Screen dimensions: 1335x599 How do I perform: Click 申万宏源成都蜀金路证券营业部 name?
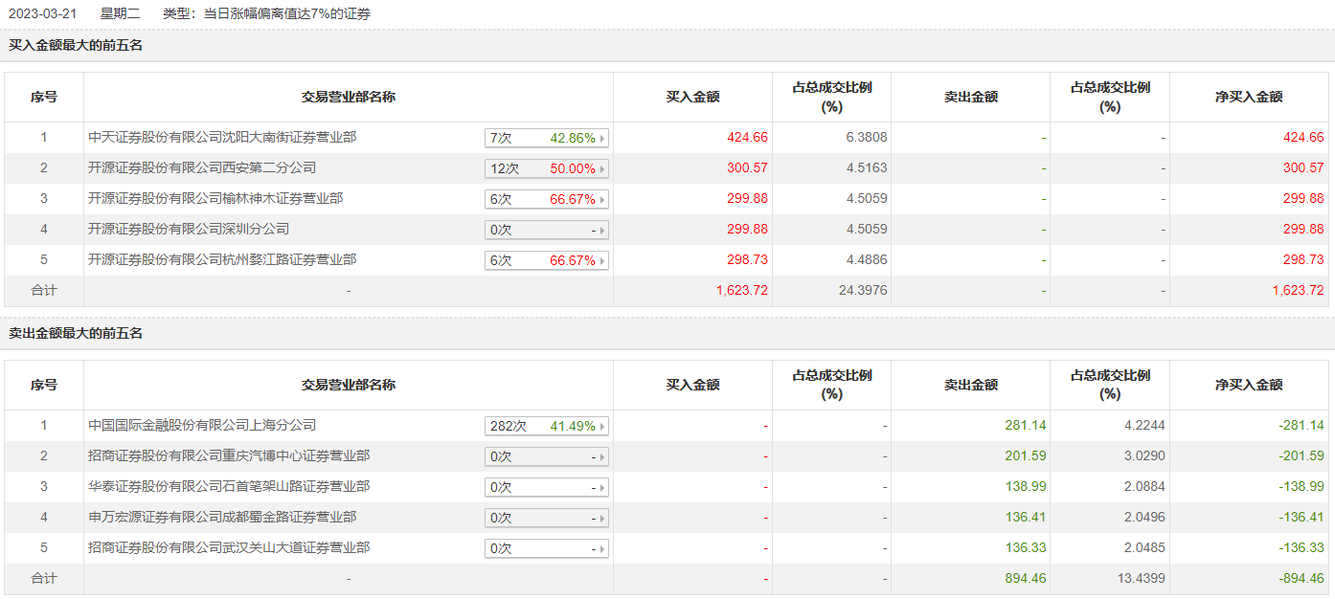pyautogui.click(x=222, y=518)
